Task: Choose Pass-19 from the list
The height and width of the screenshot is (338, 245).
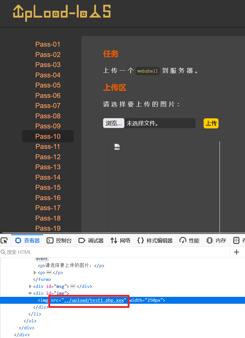Action: 48,228
